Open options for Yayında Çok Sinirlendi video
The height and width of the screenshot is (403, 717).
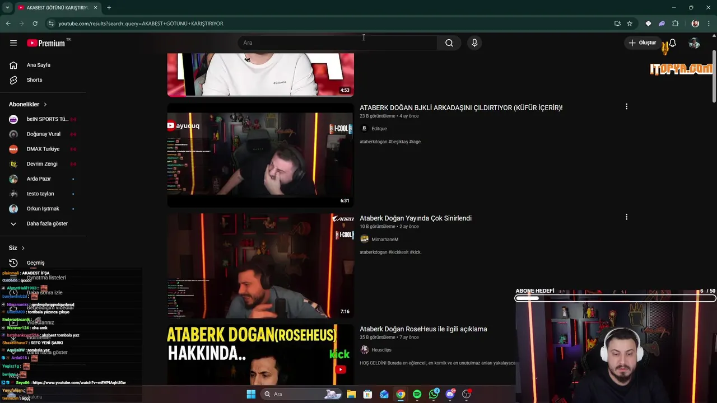pos(626,217)
